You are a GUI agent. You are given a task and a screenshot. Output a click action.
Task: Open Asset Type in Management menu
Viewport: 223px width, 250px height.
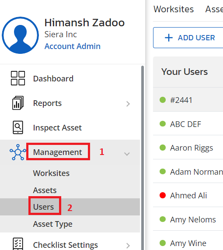(53, 224)
